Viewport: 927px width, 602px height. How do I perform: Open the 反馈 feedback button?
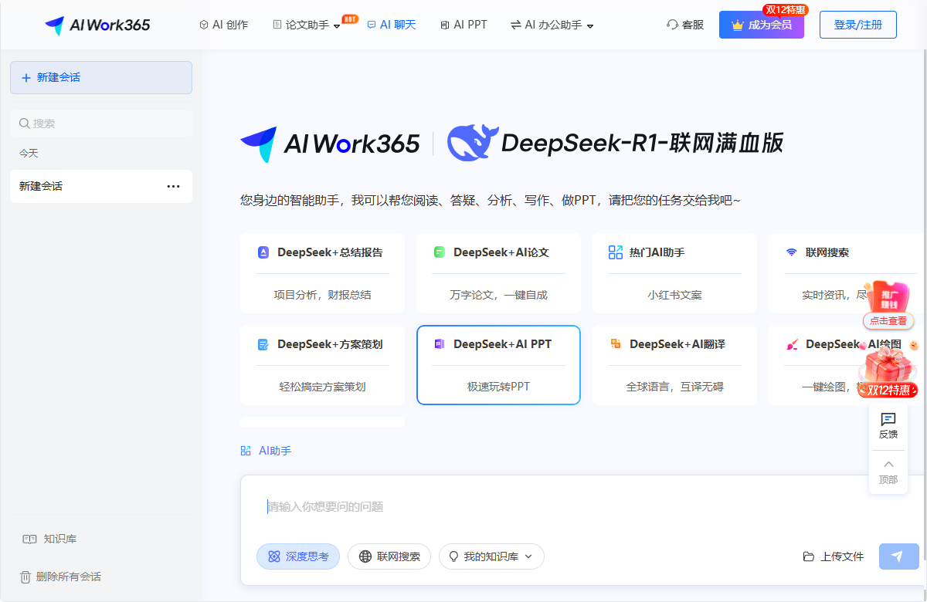coord(888,426)
